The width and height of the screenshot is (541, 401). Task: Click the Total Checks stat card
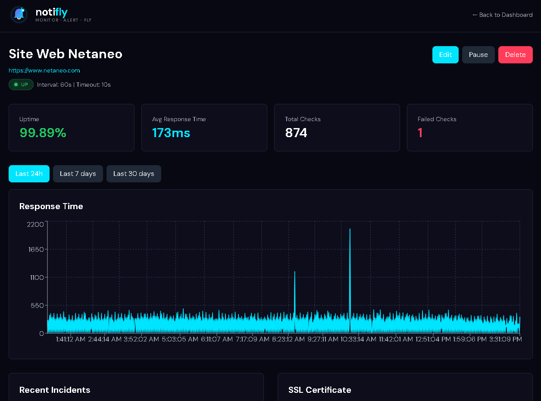[337, 127]
